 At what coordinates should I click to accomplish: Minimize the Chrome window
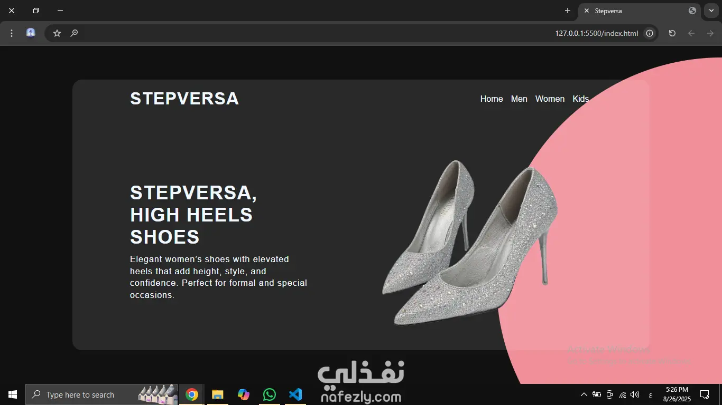pyautogui.click(x=60, y=11)
